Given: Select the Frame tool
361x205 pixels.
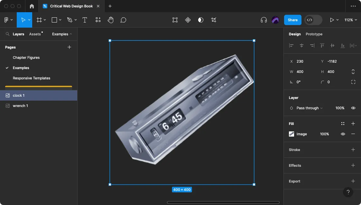Looking at the screenshot, I should 39,20.
